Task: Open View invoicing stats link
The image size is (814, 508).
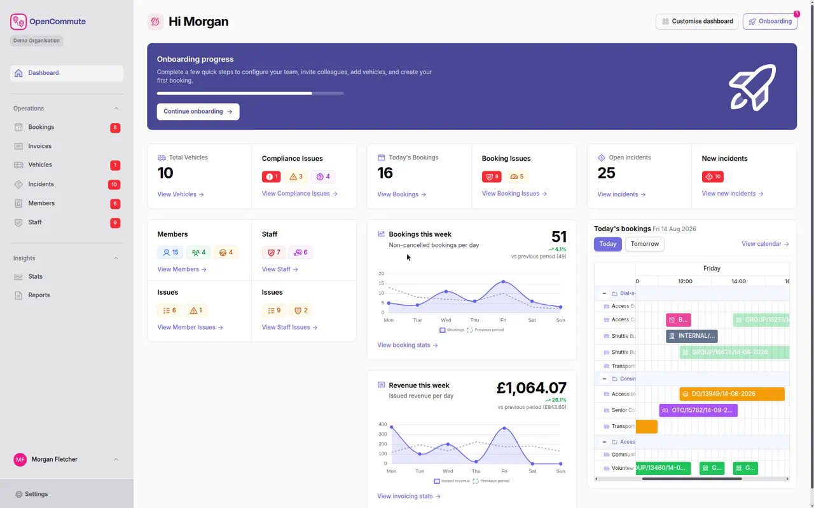Action: click(409, 497)
